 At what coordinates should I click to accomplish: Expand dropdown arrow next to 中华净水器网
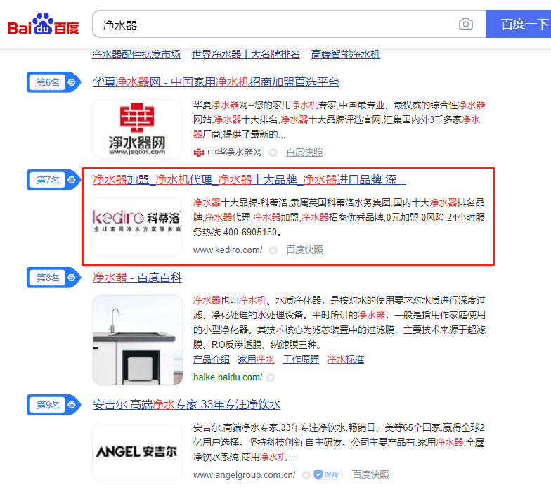pyautogui.click(x=273, y=153)
